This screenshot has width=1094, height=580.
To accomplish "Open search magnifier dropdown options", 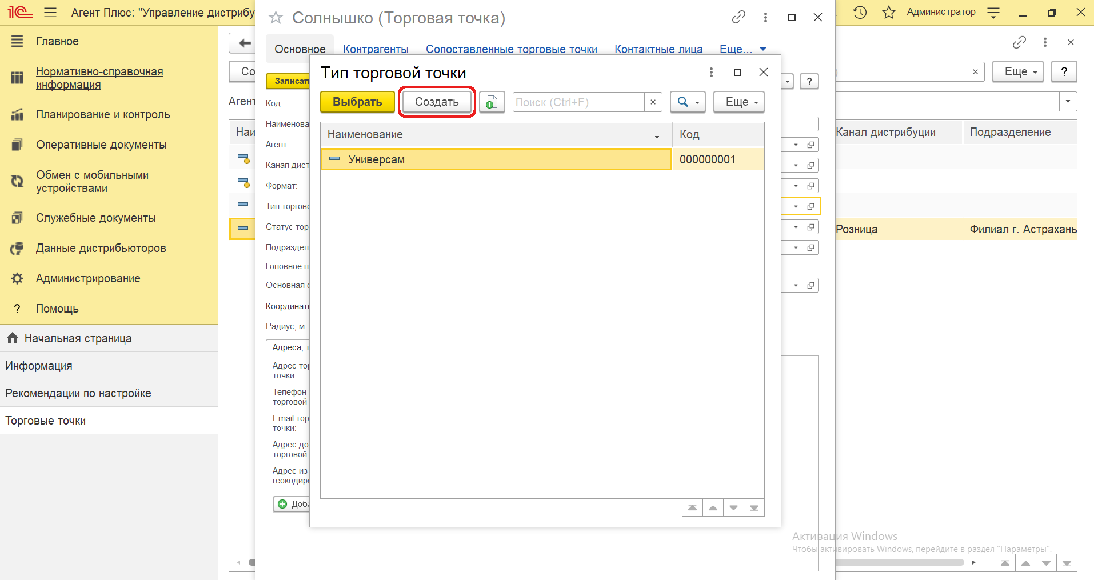I will (688, 102).
